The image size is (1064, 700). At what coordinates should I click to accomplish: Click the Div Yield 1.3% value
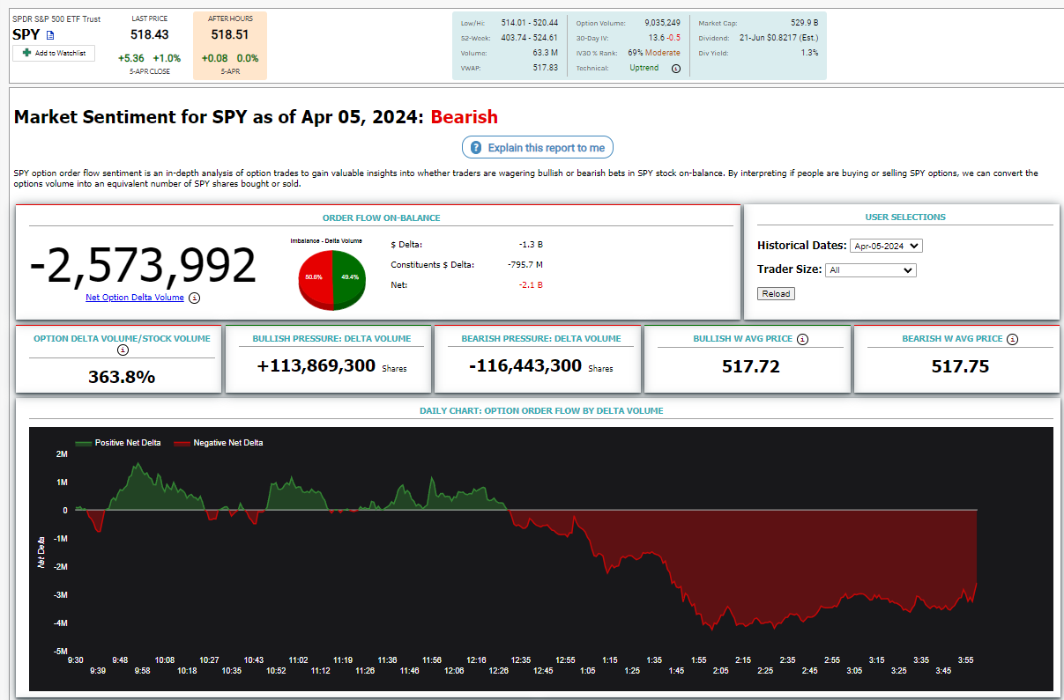809,53
